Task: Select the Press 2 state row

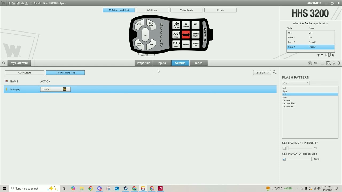Action: [310, 42]
